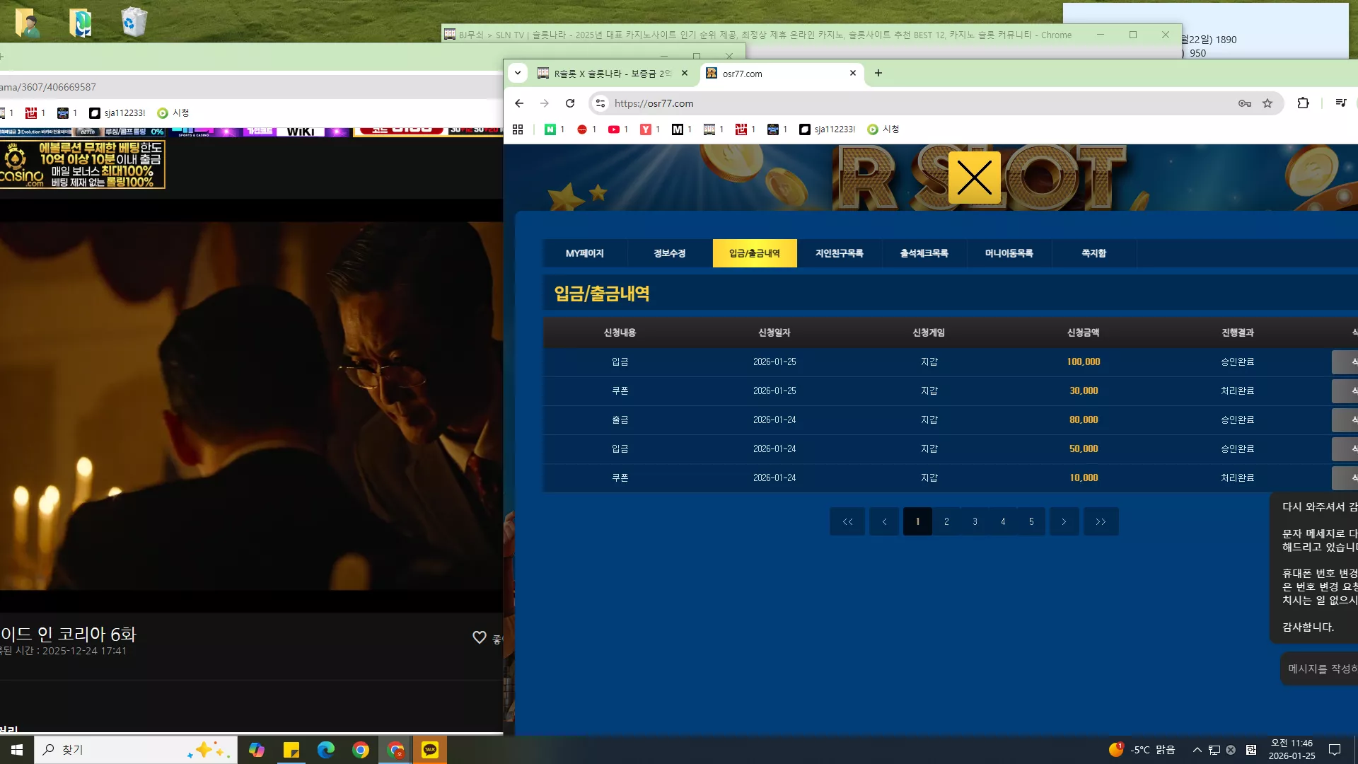
Task: Close the popup with the yellow X button
Action: 974,178
